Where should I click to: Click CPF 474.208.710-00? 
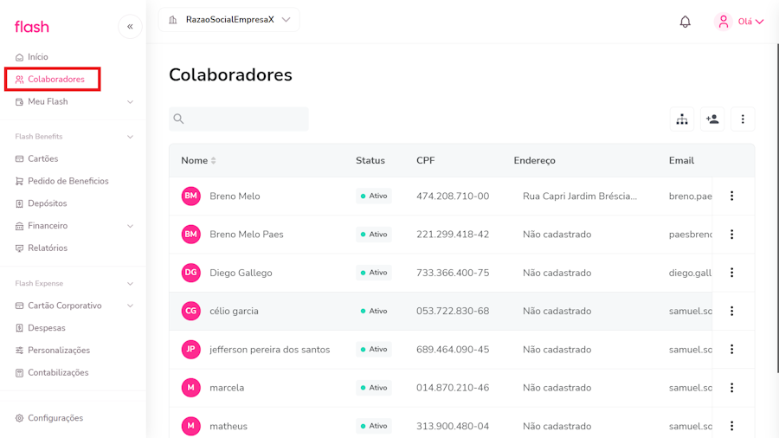453,196
